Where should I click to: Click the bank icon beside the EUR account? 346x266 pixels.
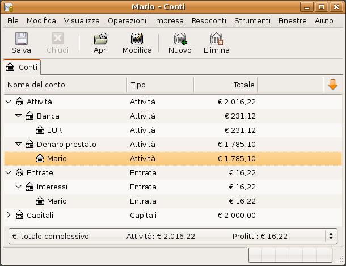[x=40, y=130]
